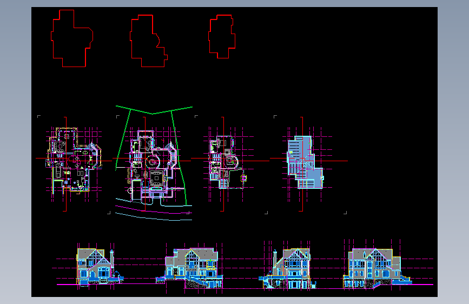This screenshot has width=469, height=304.
Task: Click the small yellow-magenta box symbol
Action: pyautogui.click(x=244, y=179)
